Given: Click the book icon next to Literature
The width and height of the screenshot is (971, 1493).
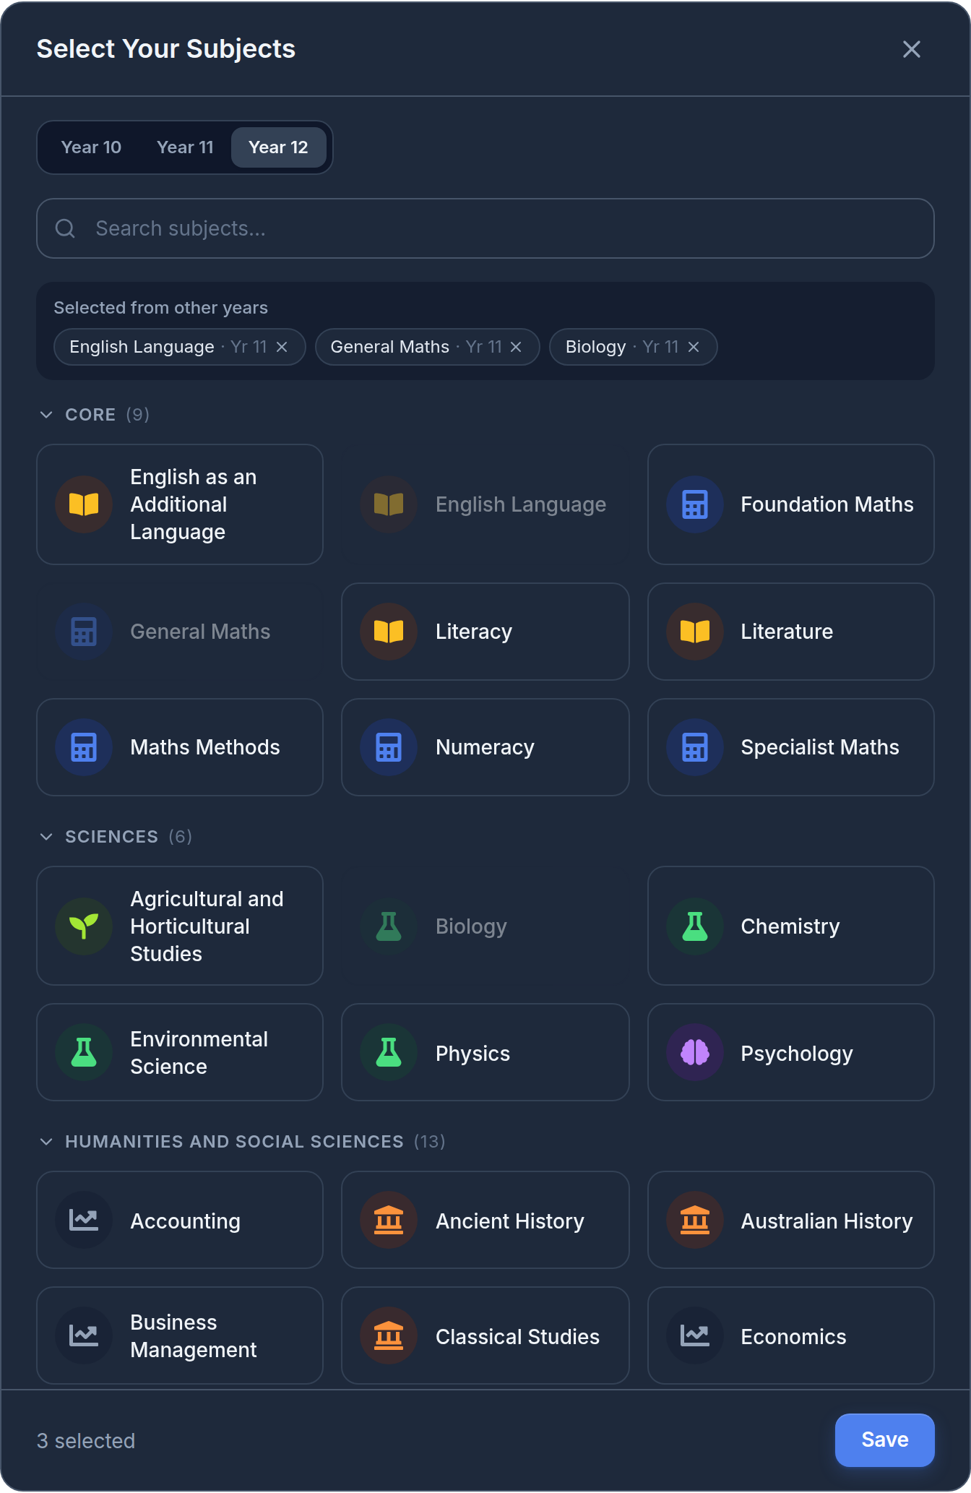Looking at the screenshot, I should coord(694,631).
